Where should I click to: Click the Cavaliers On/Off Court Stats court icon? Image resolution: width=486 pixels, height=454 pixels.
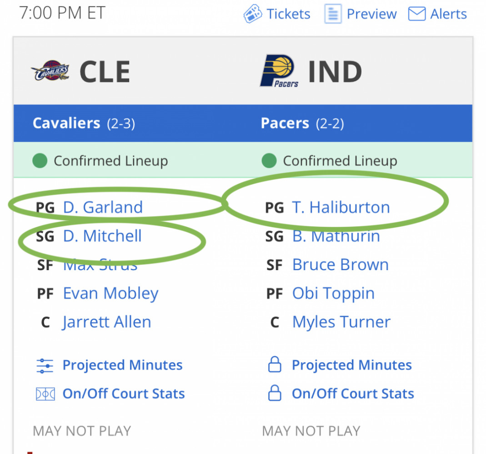click(45, 394)
